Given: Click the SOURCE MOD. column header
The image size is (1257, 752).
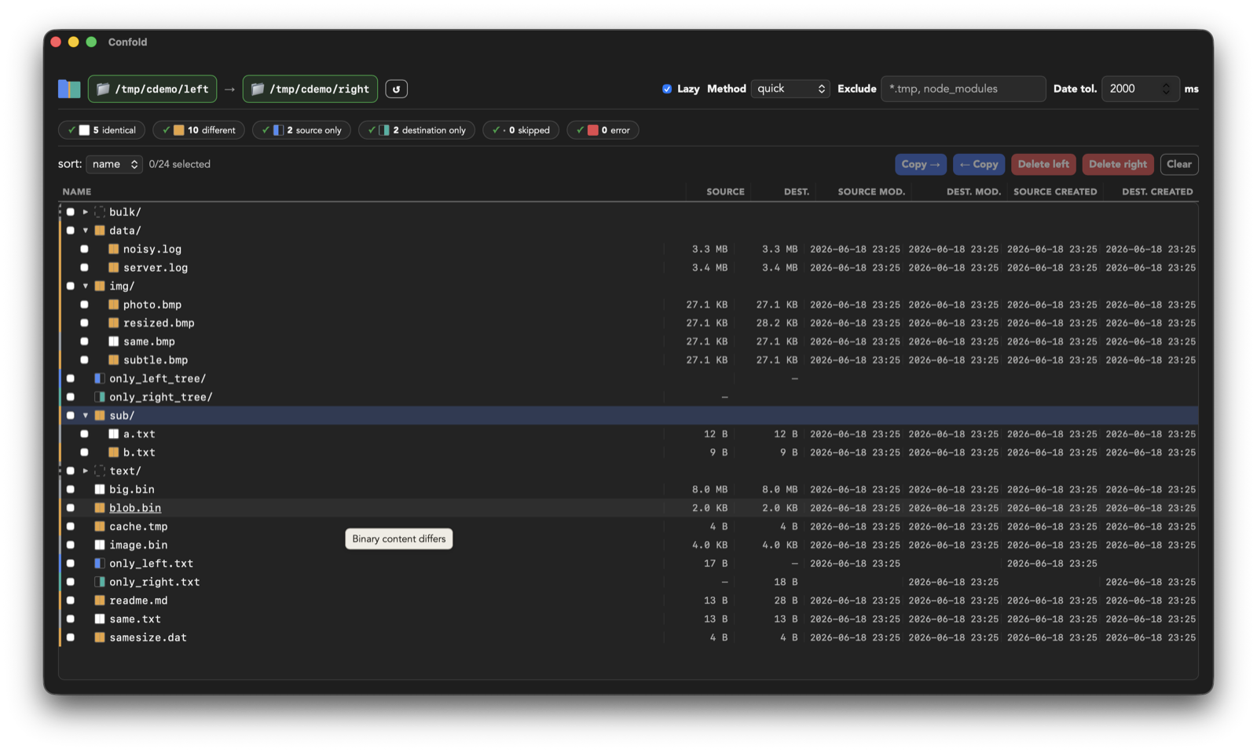Looking at the screenshot, I should coord(871,192).
